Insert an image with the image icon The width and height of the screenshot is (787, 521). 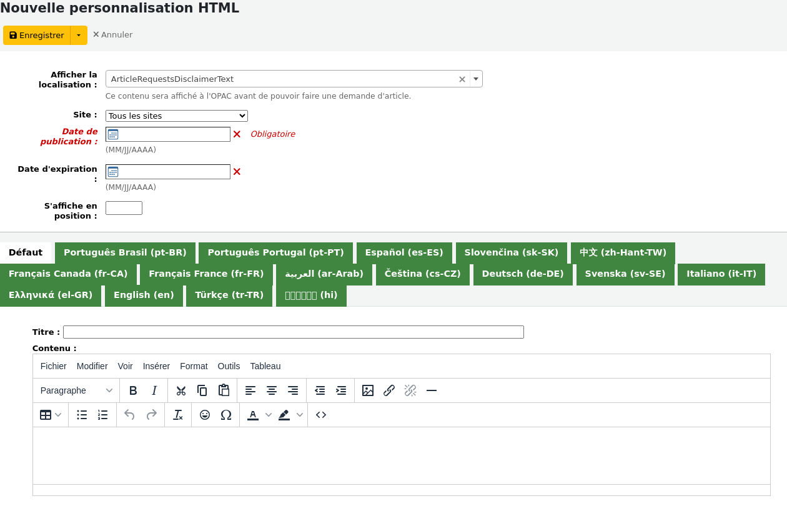coord(368,390)
